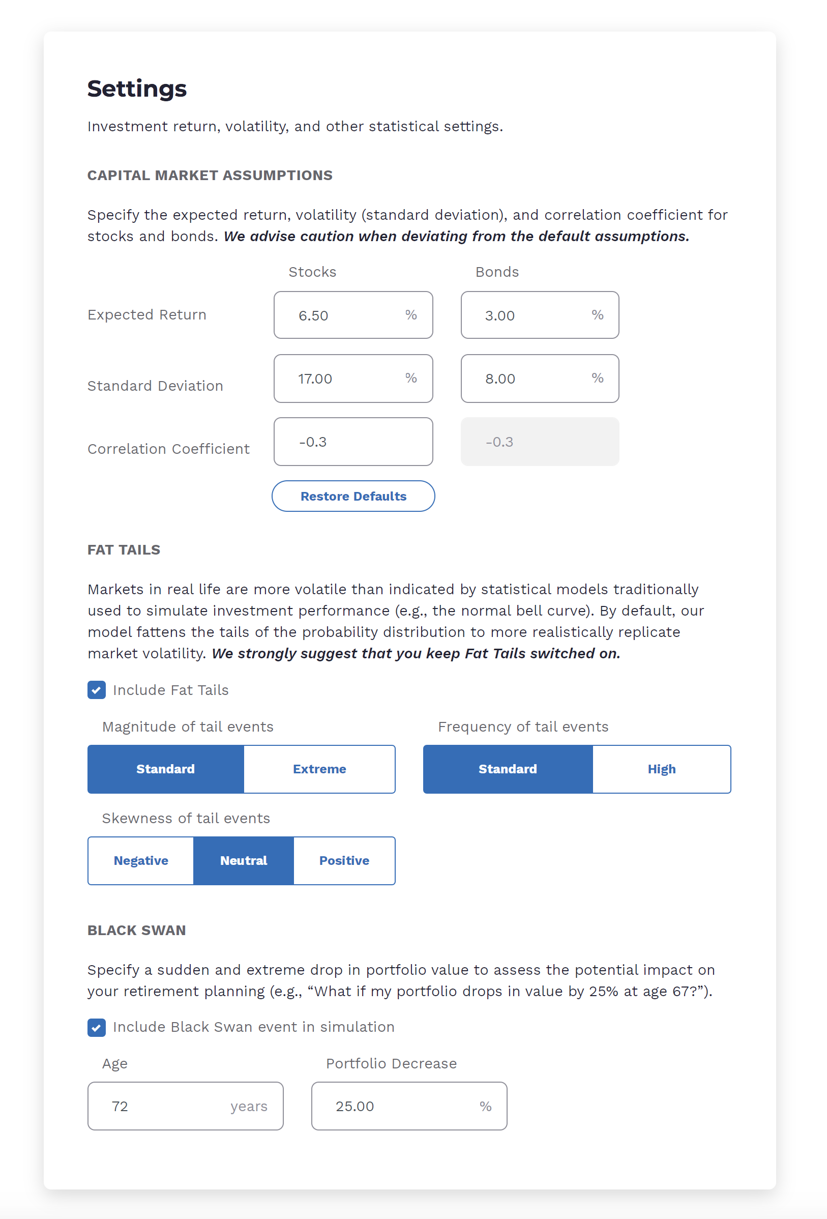The height and width of the screenshot is (1219, 827).
Task: Switch frequency of tail events to High
Action: 662,769
